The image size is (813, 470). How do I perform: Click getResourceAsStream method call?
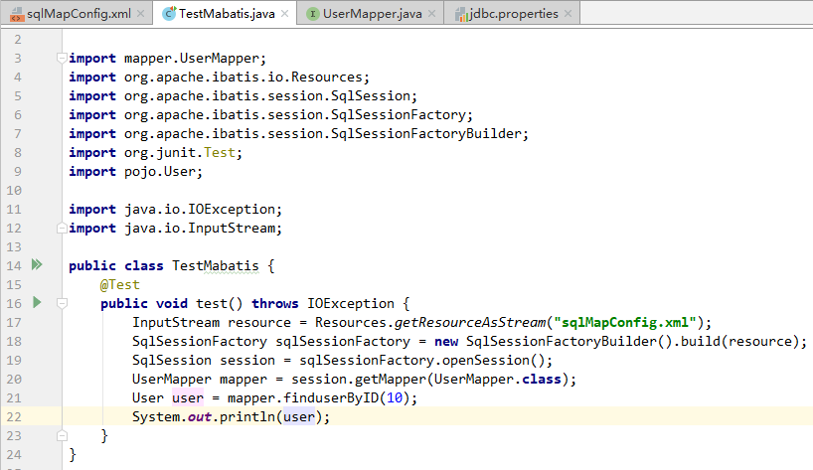(470, 322)
